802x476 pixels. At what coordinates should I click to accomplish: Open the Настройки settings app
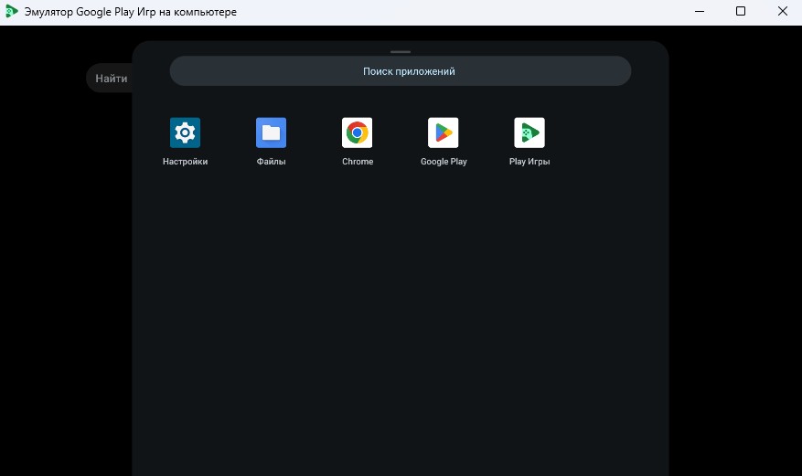point(185,132)
